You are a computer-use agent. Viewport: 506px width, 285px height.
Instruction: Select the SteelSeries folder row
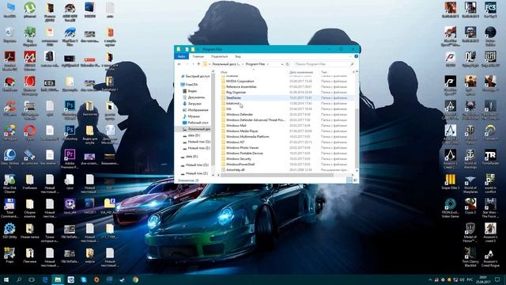[286, 97]
